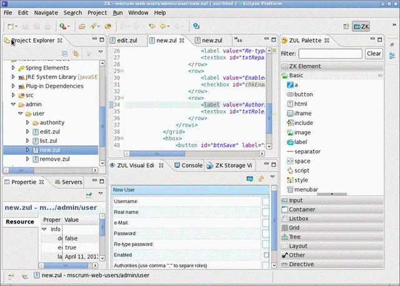Collapse the Info property group
Viewport: 400px width, 286px height.
click(x=44, y=229)
